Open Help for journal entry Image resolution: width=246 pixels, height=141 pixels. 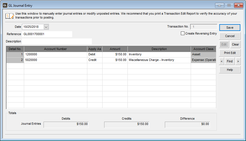click(x=230, y=70)
